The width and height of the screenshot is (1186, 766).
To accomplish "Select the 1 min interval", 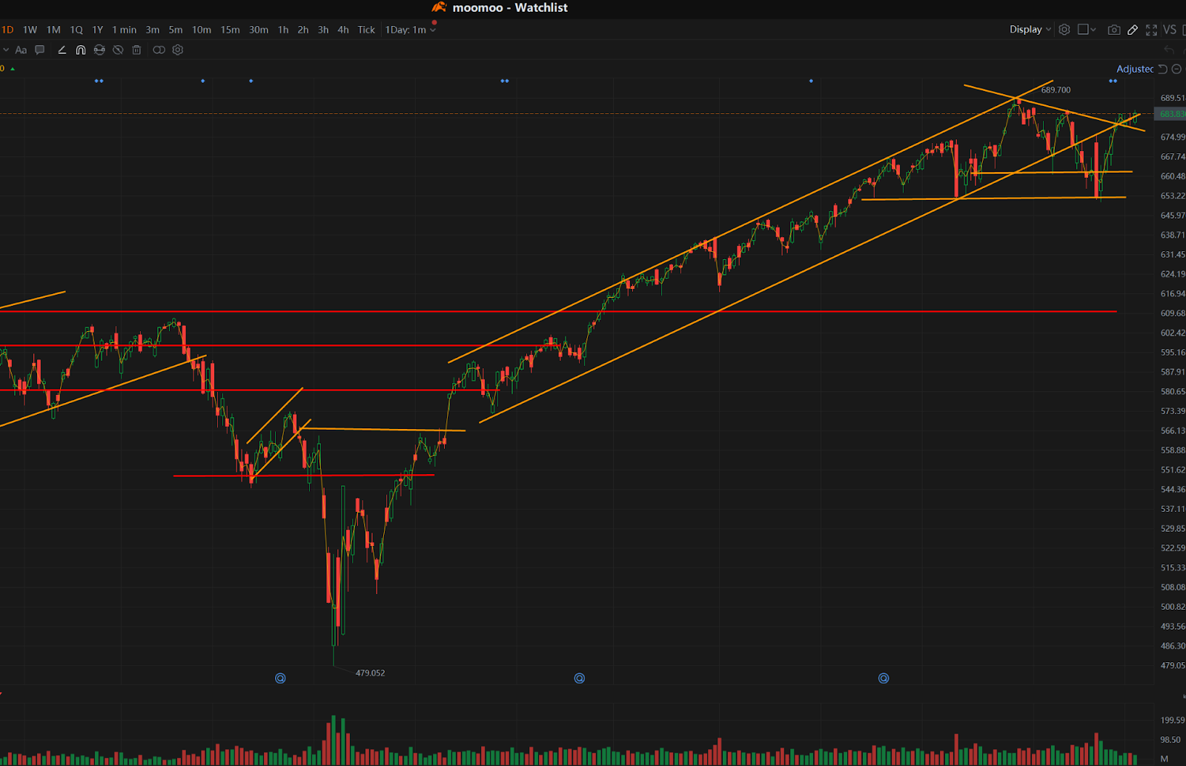I will coord(125,30).
